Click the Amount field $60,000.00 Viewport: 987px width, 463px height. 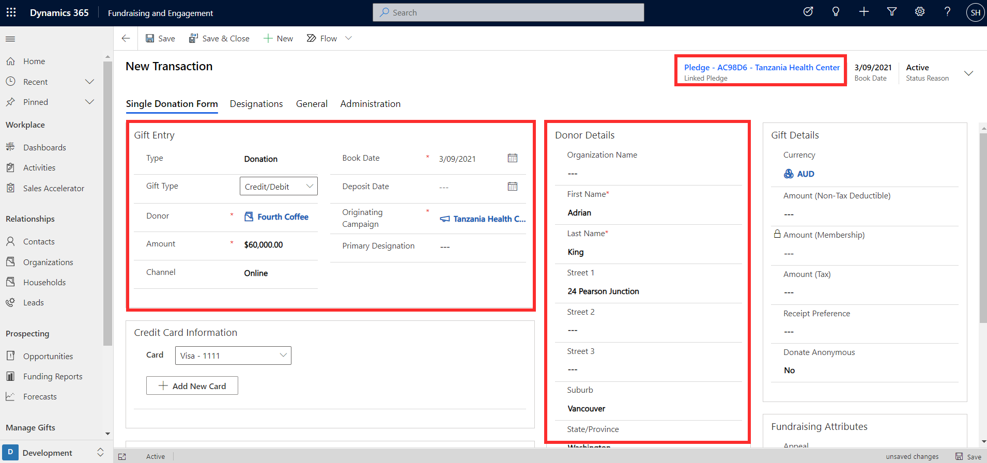[264, 244]
